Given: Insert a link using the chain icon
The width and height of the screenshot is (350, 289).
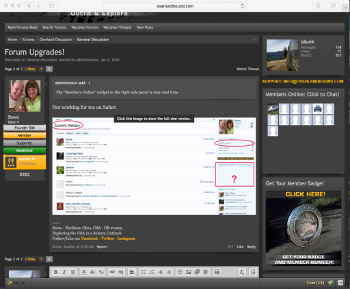Looking at the screenshot, I should pos(112,272).
